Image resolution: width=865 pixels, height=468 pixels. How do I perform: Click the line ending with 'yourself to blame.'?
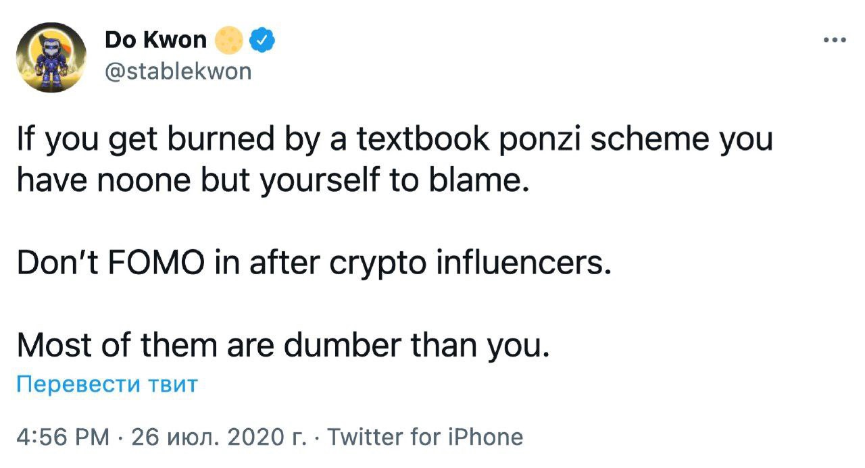point(270,182)
